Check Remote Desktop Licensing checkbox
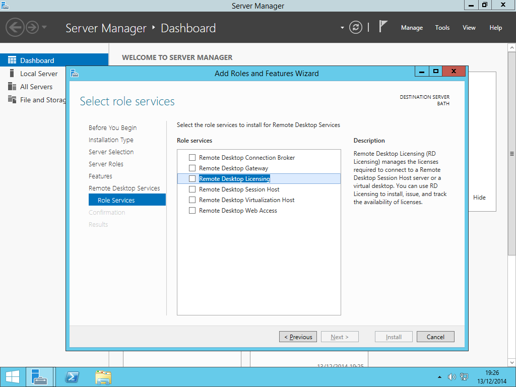The width and height of the screenshot is (516, 387). (x=192, y=178)
